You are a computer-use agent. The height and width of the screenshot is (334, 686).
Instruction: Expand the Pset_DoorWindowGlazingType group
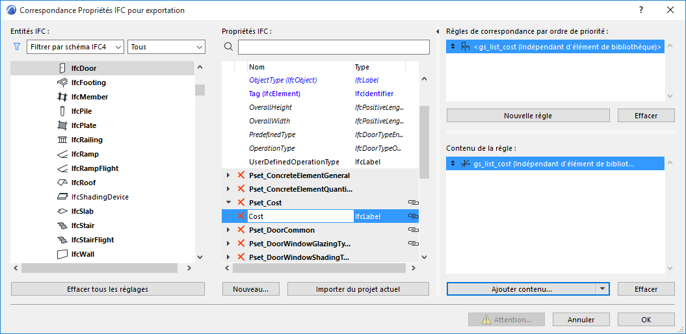[x=228, y=244]
